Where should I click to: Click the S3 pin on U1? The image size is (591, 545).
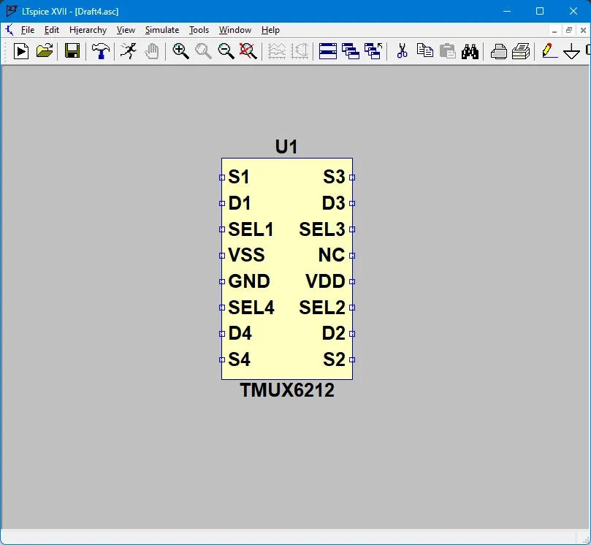point(352,177)
